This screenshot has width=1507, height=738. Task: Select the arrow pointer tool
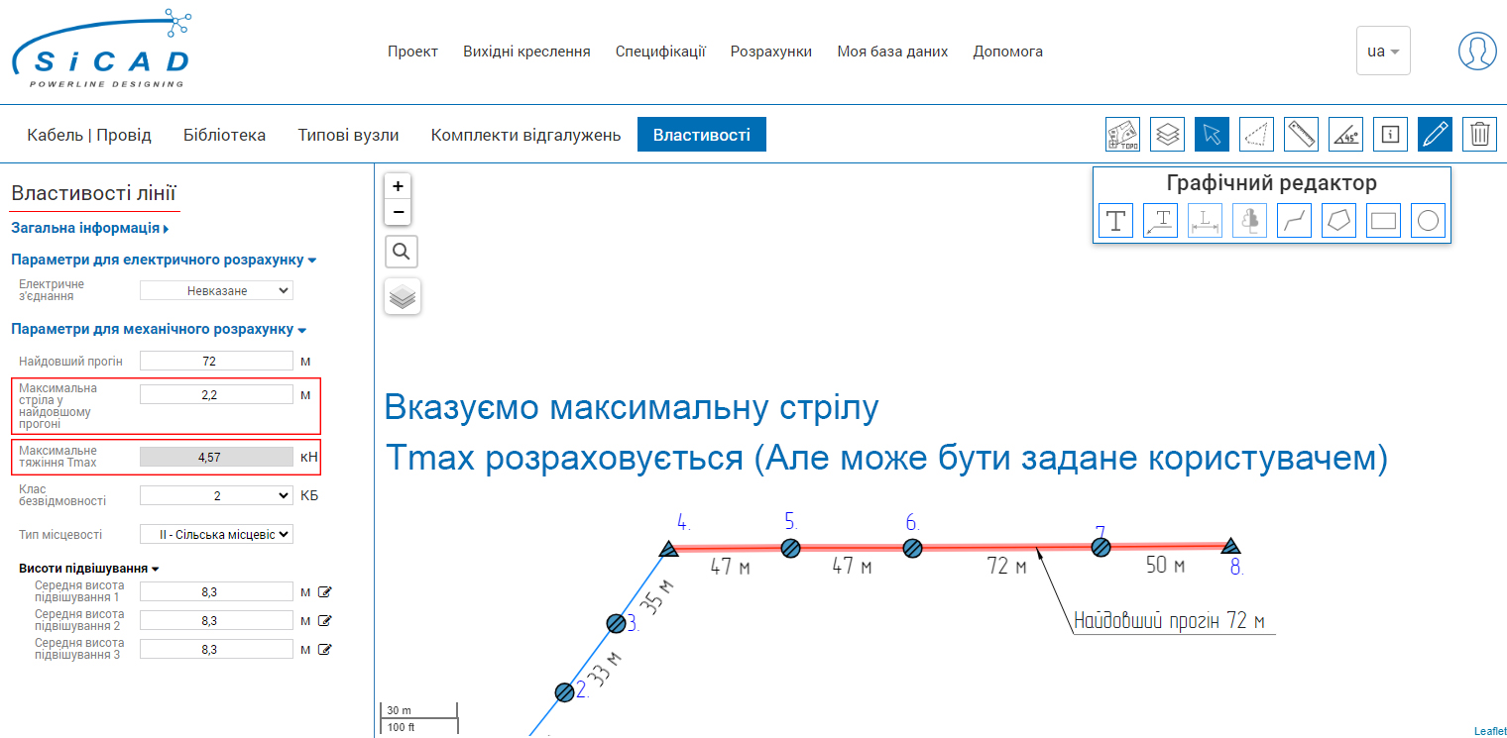[x=1212, y=134]
